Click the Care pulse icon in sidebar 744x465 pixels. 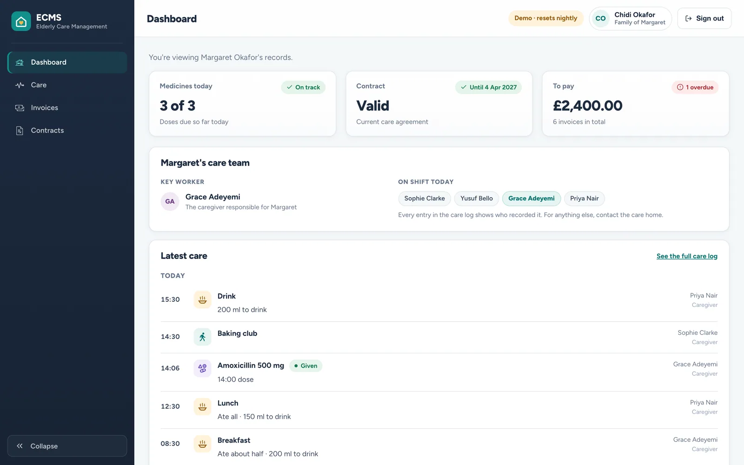[x=20, y=85]
